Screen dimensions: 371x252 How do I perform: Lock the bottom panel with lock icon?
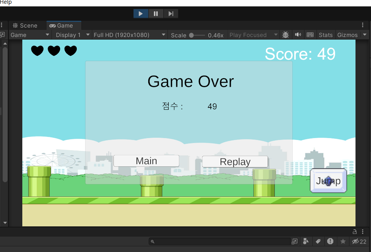tap(355, 232)
